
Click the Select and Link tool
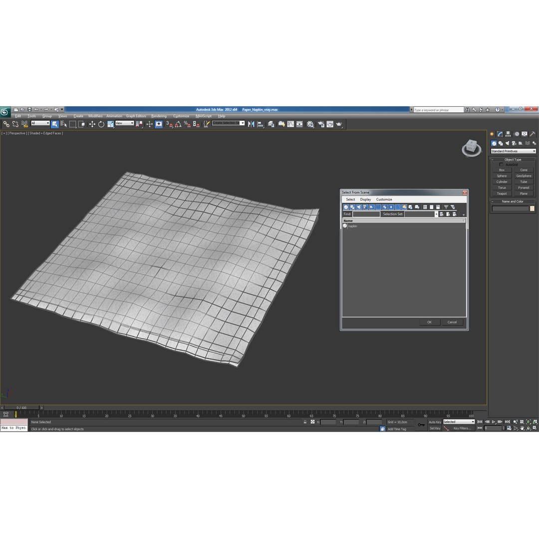click(x=6, y=124)
